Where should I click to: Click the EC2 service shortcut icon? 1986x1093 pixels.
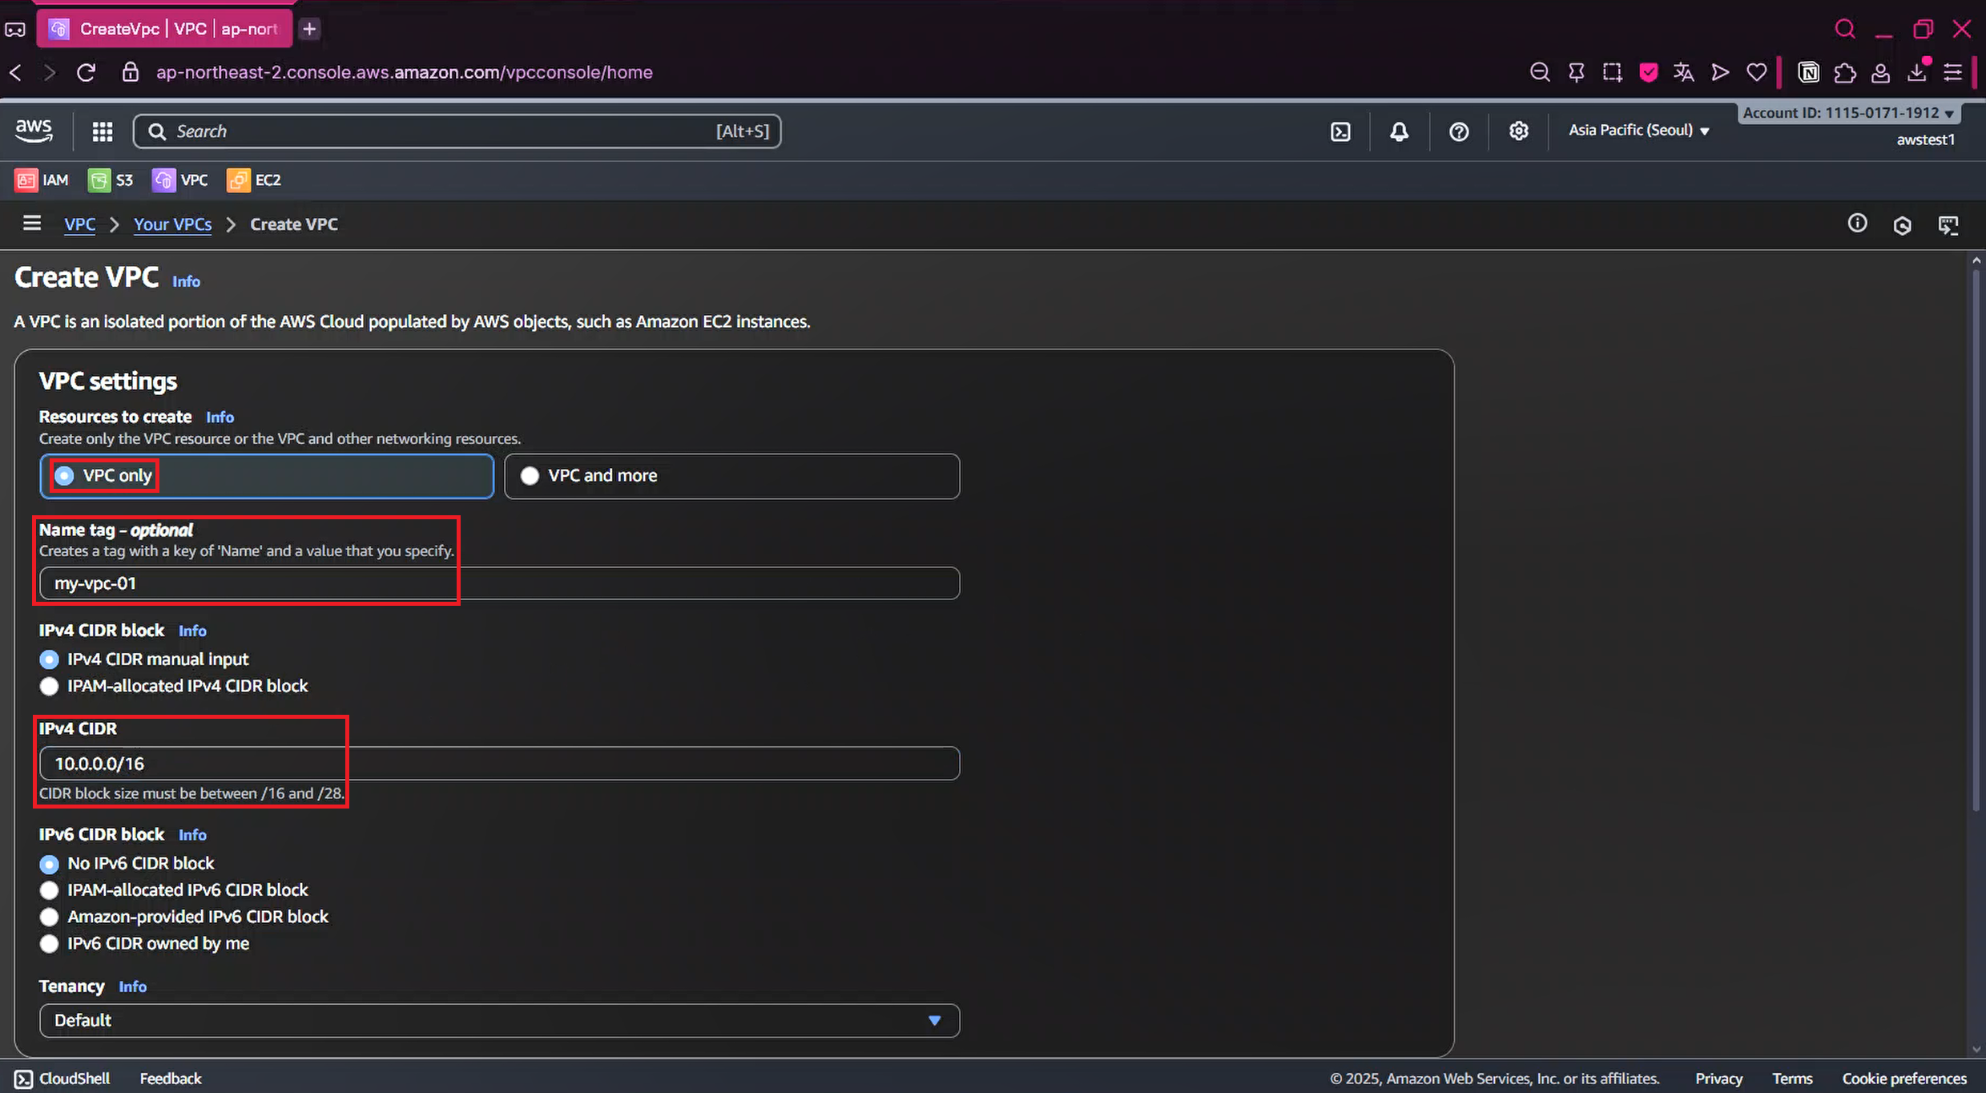239,180
